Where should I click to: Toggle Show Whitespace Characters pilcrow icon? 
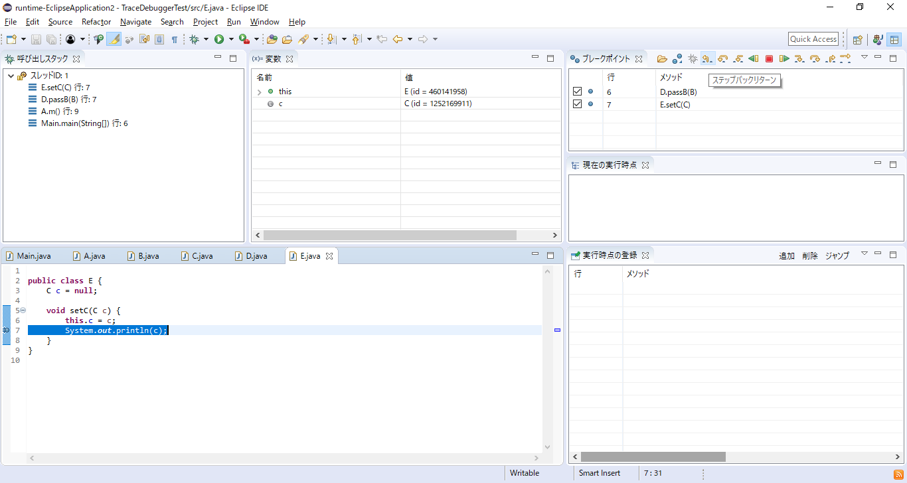pyautogui.click(x=175, y=40)
